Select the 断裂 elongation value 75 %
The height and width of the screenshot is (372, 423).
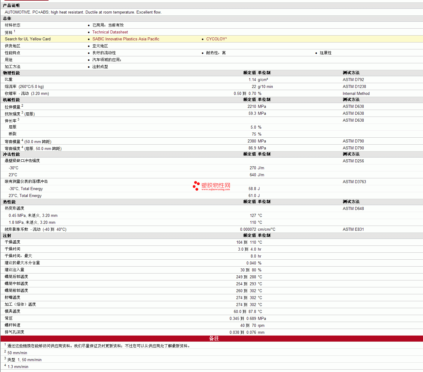[256, 134]
